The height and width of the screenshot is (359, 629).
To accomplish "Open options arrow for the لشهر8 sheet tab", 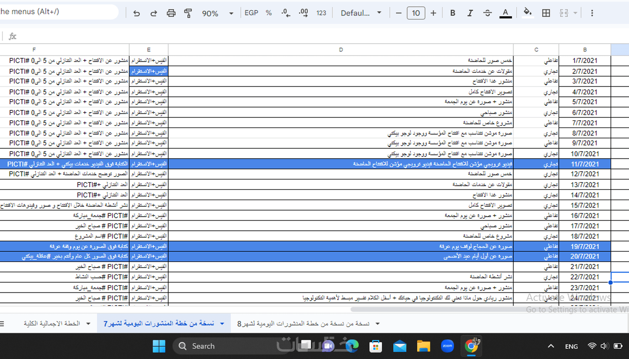I will coord(377,324).
